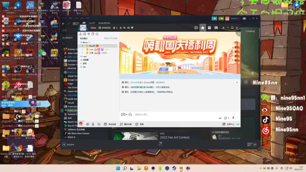Click the Nine95 link in notice message

point(135,83)
